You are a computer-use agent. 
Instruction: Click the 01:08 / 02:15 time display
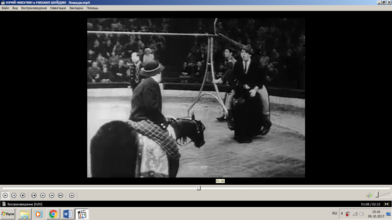pyautogui.click(x=370, y=204)
